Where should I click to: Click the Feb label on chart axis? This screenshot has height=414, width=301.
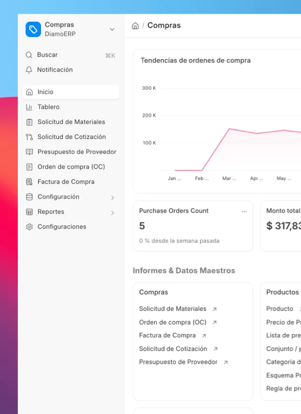point(202,178)
